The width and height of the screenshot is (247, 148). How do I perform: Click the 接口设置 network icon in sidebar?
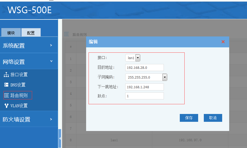point(6,75)
